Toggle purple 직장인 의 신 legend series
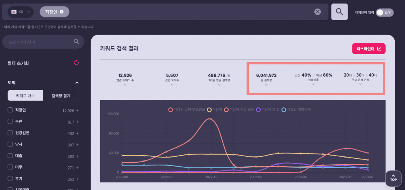Screen dimensions: 405x190 click(268, 110)
